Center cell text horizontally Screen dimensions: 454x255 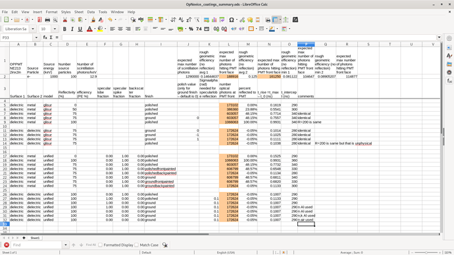[x=120, y=29]
